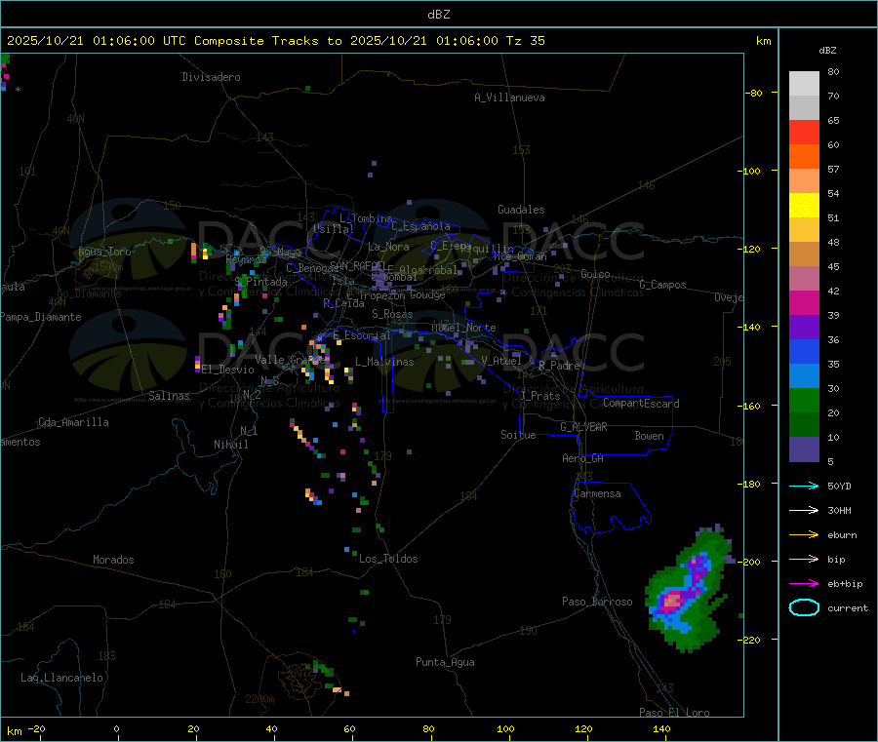The image size is (878, 742).
Task: Click the 'Paso_El_Loro' map label
Action: click(x=674, y=713)
